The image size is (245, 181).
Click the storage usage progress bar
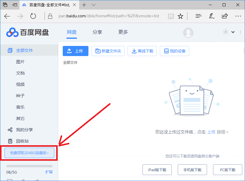(x=29, y=166)
